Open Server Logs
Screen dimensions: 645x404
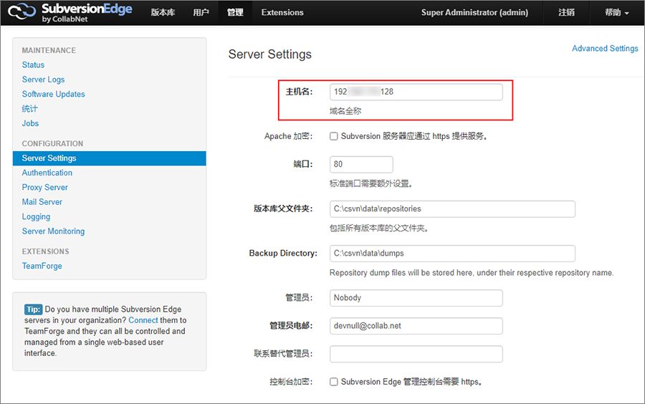(x=43, y=80)
